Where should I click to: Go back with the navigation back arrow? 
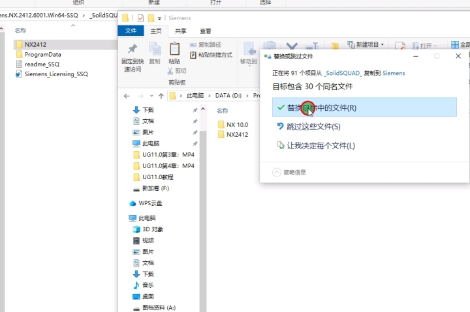[x=127, y=96]
